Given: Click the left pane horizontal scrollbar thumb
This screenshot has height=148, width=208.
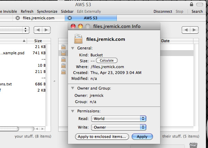Looking at the screenshot, I should click(9, 129).
